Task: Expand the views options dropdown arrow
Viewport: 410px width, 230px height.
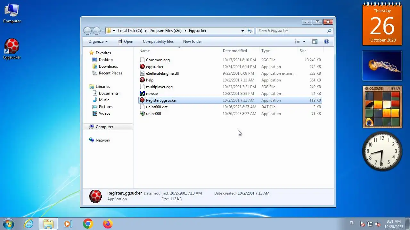Action: [304, 42]
